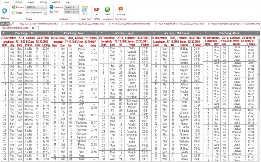Click the Entry column header in Rasi table
261x162 pixels.
click(x=93, y=45)
